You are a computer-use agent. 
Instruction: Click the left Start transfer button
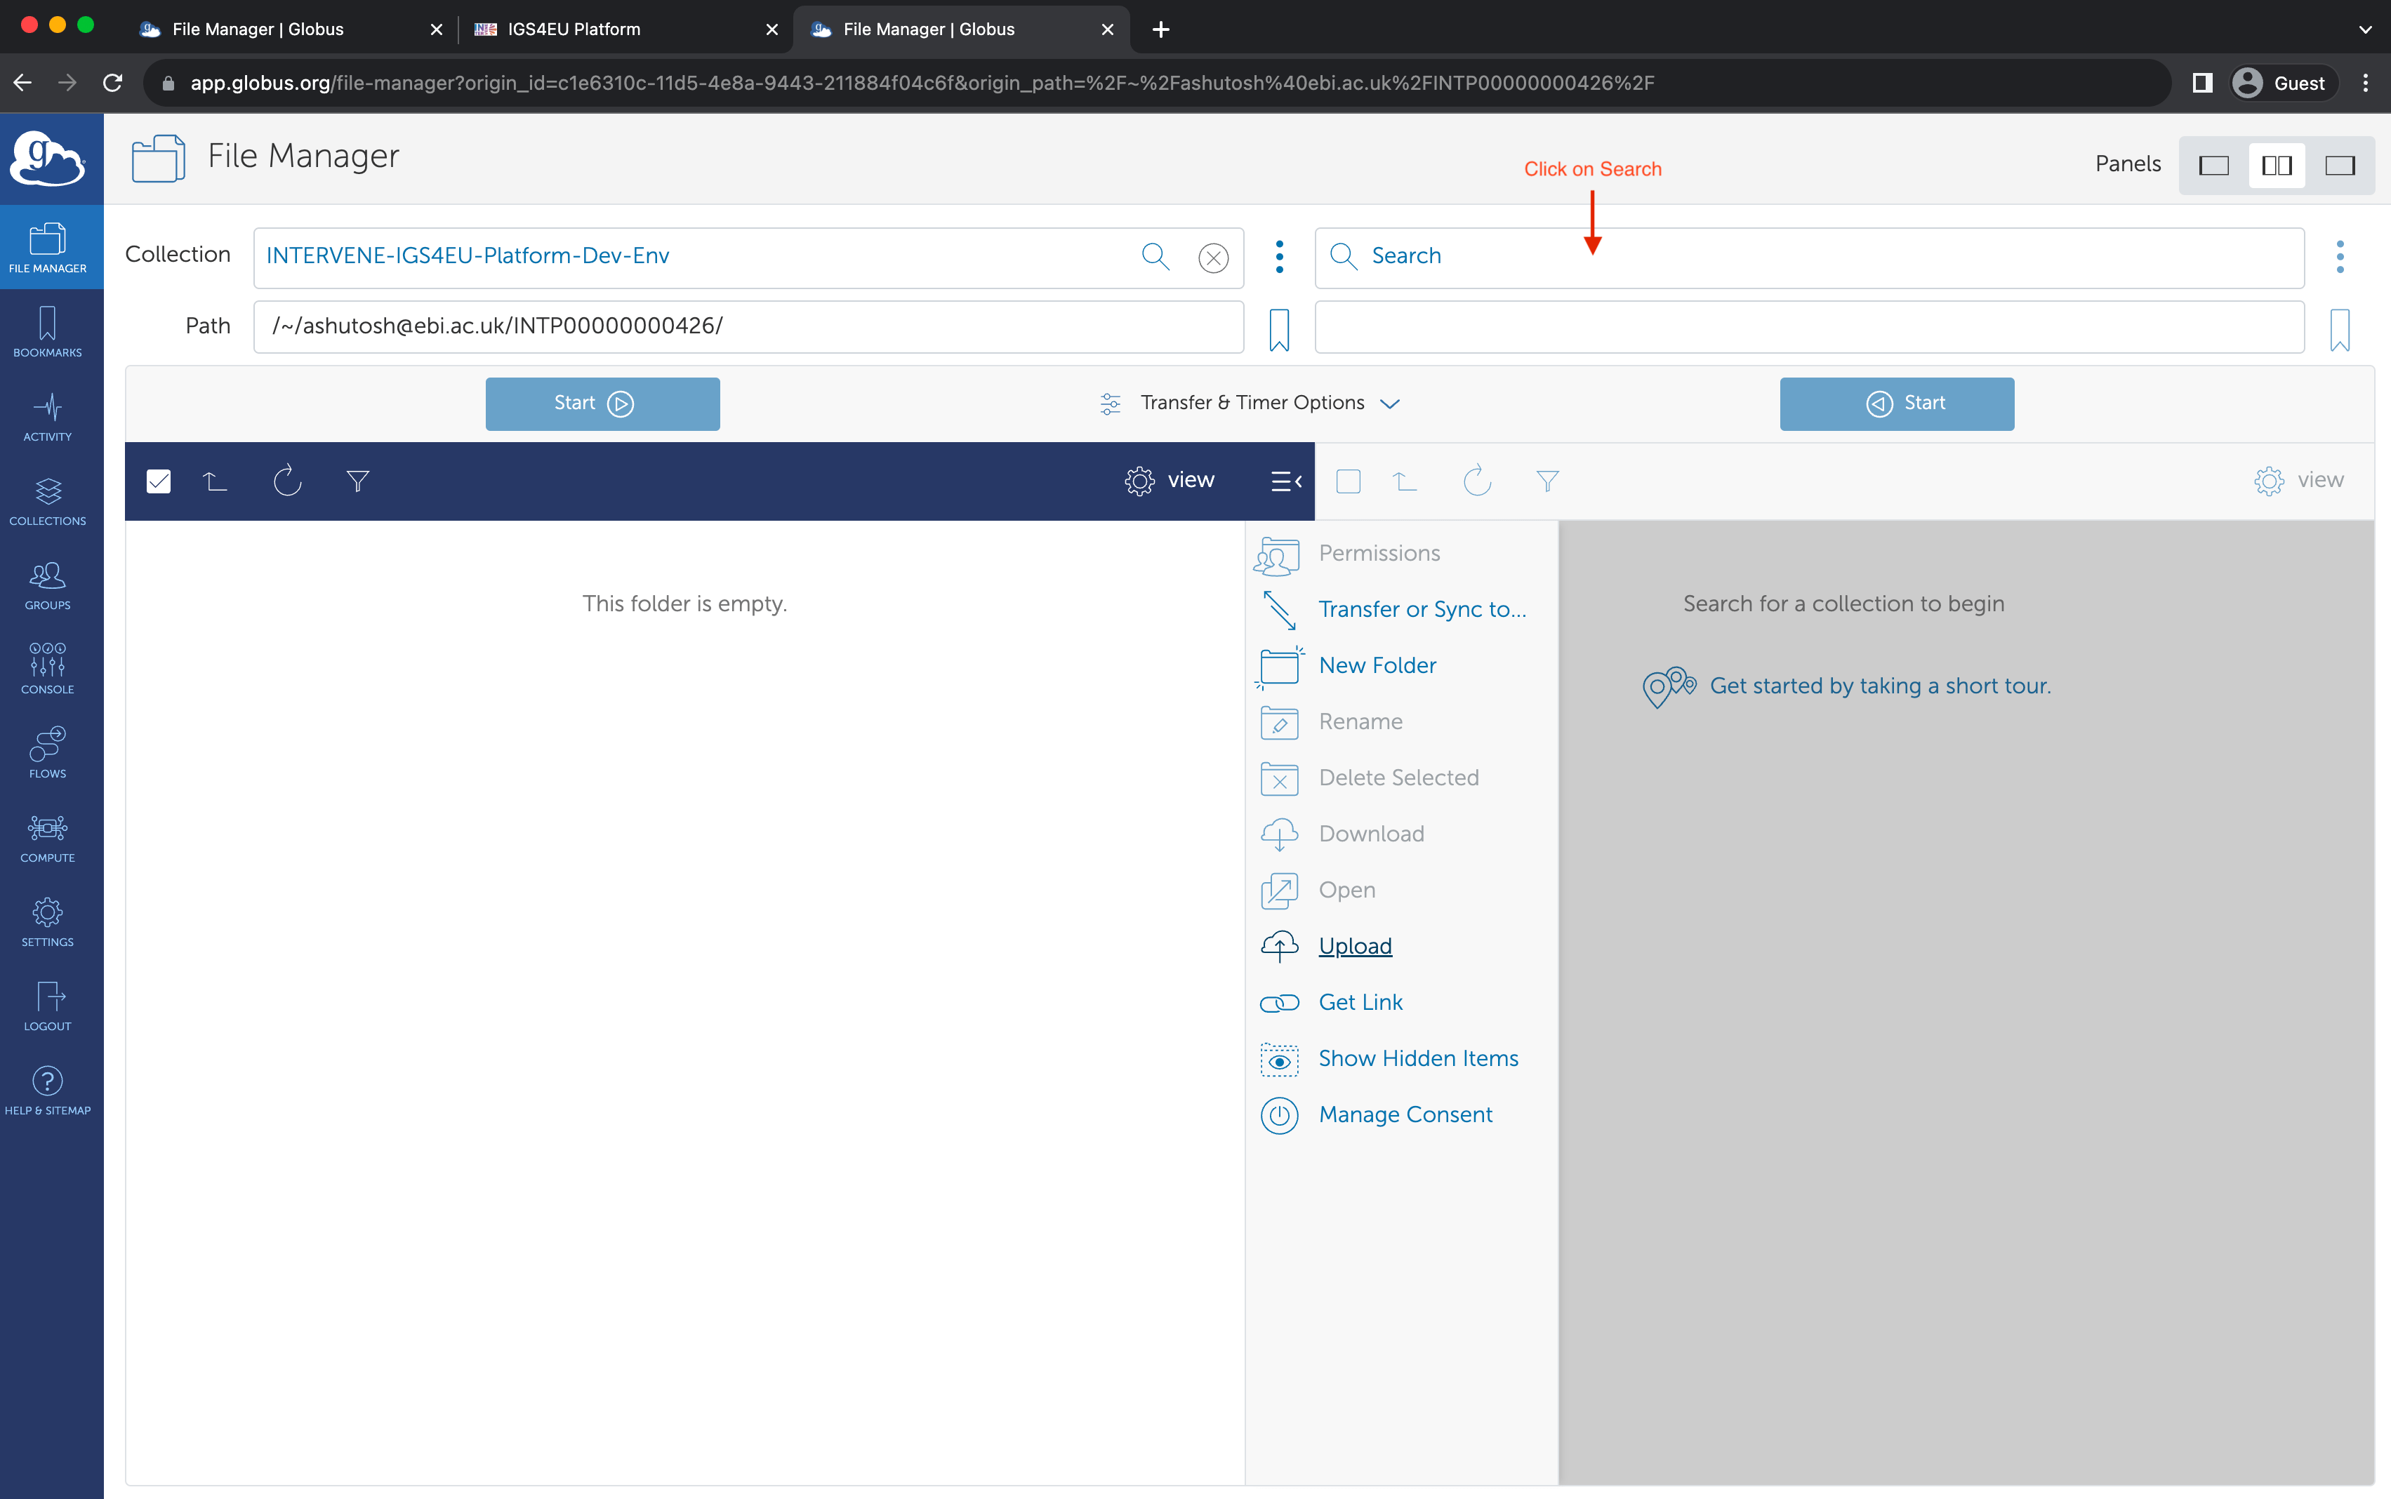coord(602,404)
